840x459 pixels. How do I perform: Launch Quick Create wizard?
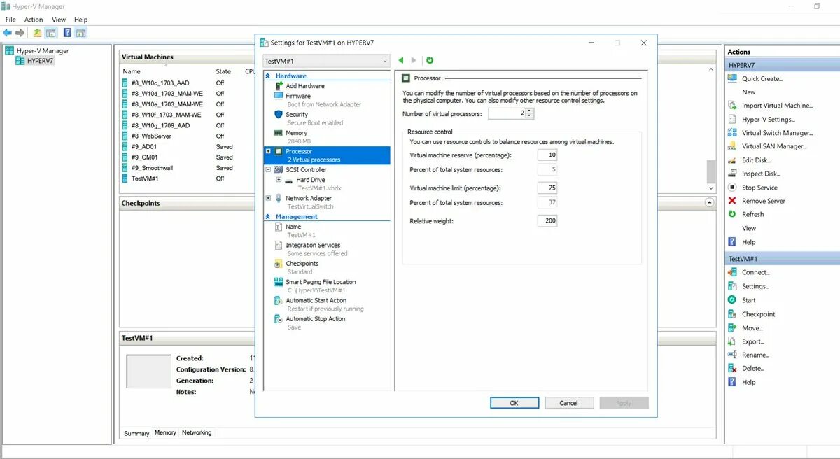point(764,78)
